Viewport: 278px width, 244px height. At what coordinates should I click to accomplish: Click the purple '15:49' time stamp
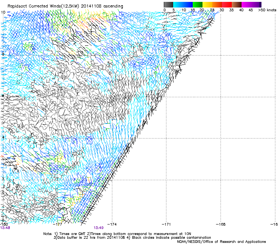(98, 228)
